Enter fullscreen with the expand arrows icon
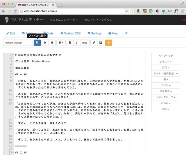Viewport: 186px width, 155px height. tap(183, 4)
